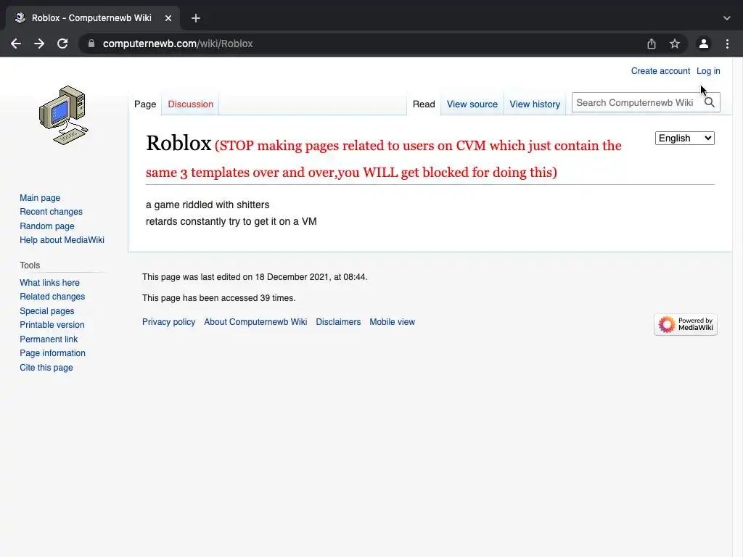Open Recent changes

(x=52, y=212)
